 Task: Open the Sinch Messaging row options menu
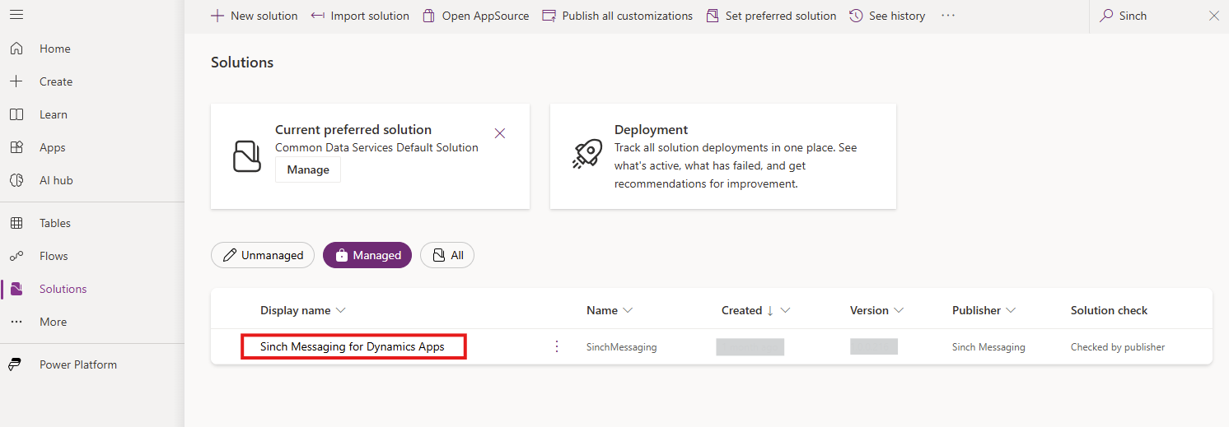[x=557, y=346]
